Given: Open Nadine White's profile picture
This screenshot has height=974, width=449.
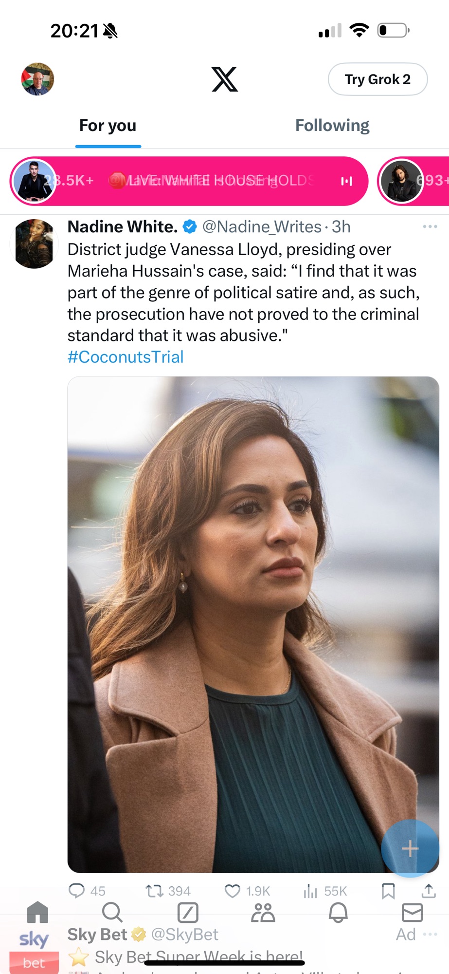Looking at the screenshot, I should coord(34,243).
